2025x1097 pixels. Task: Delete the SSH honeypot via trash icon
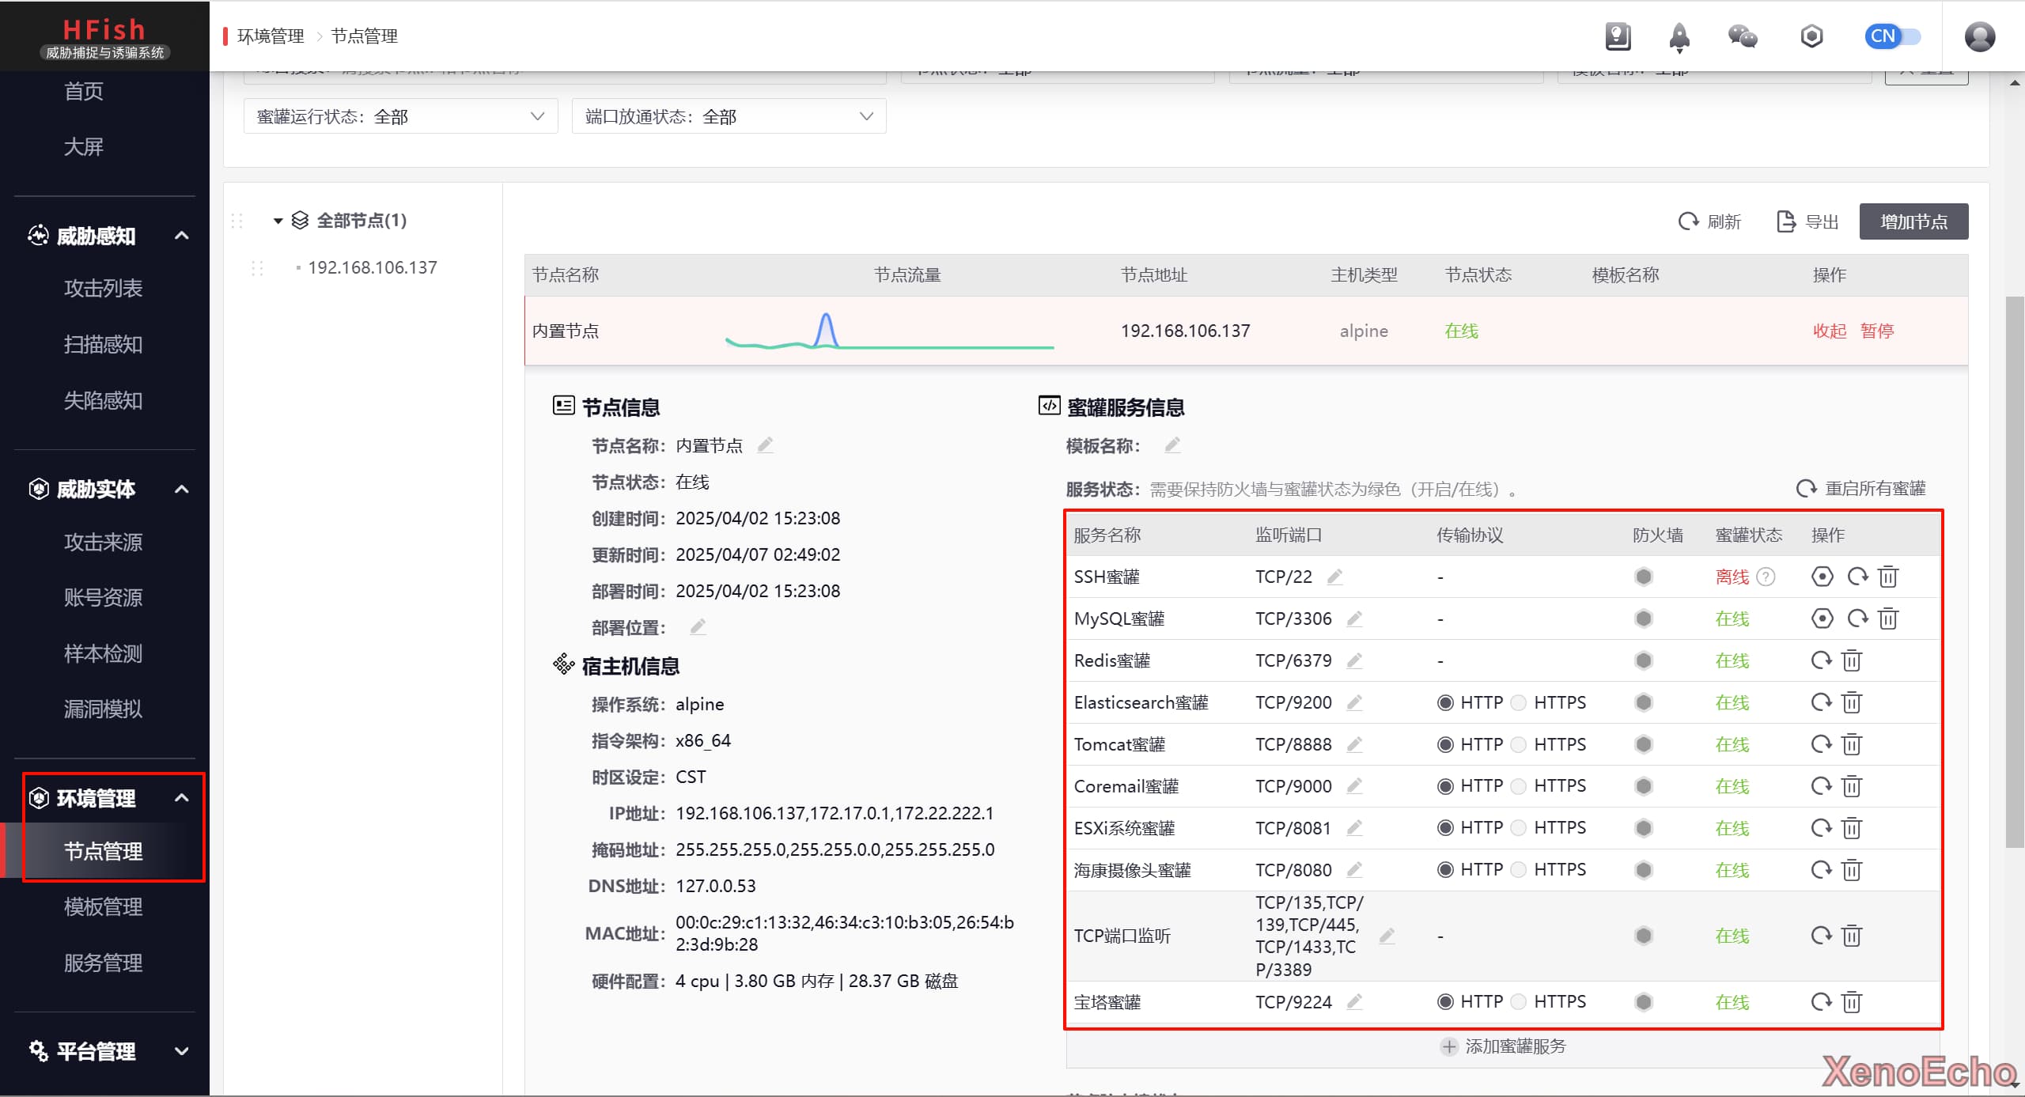1888,577
